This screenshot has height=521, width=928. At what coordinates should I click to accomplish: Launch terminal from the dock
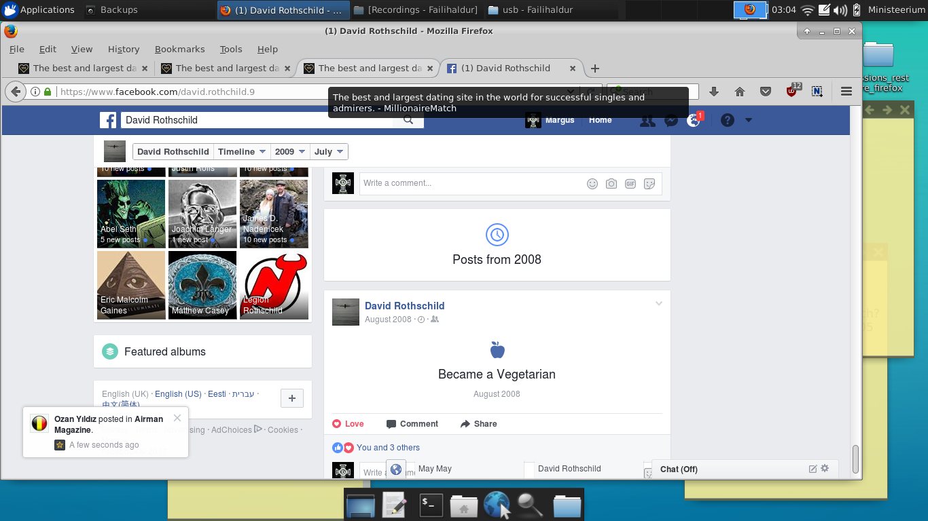[431, 505]
